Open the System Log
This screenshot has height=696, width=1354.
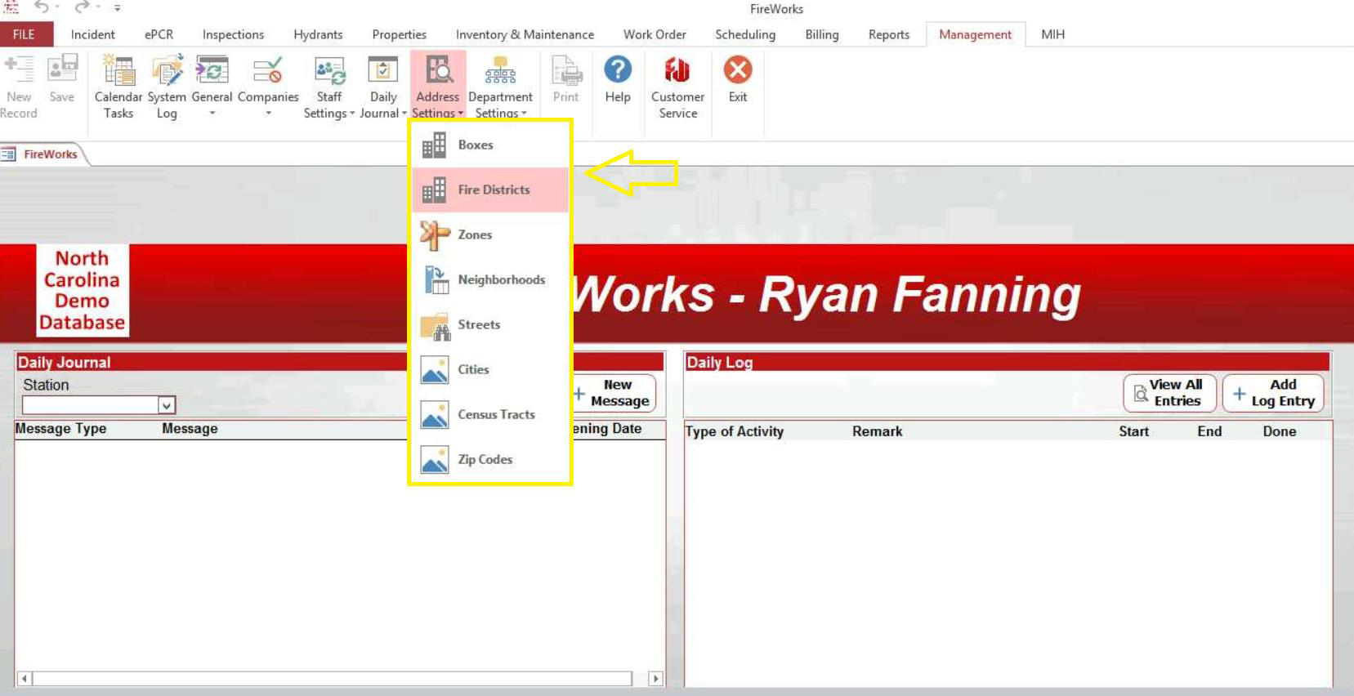point(167,86)
